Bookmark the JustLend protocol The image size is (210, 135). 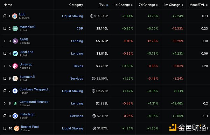(5, 54)
